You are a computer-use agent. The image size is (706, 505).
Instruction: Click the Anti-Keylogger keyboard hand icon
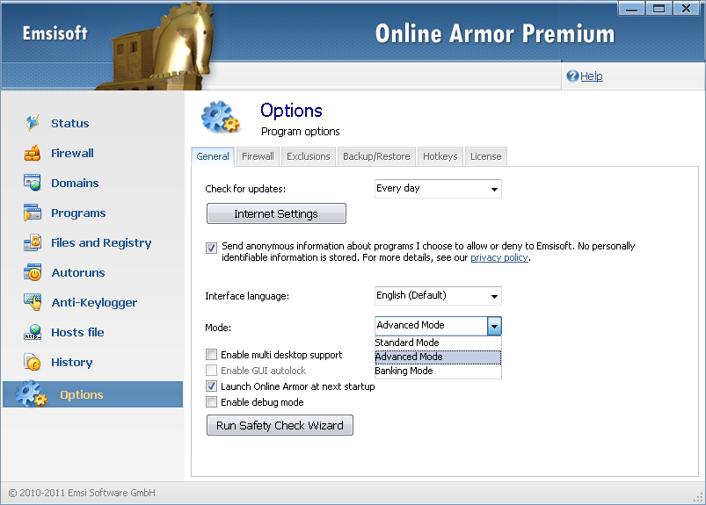(33, 302)
